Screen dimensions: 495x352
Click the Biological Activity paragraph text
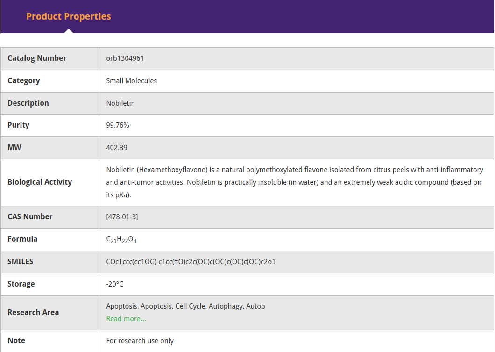[x=294, y=182]
